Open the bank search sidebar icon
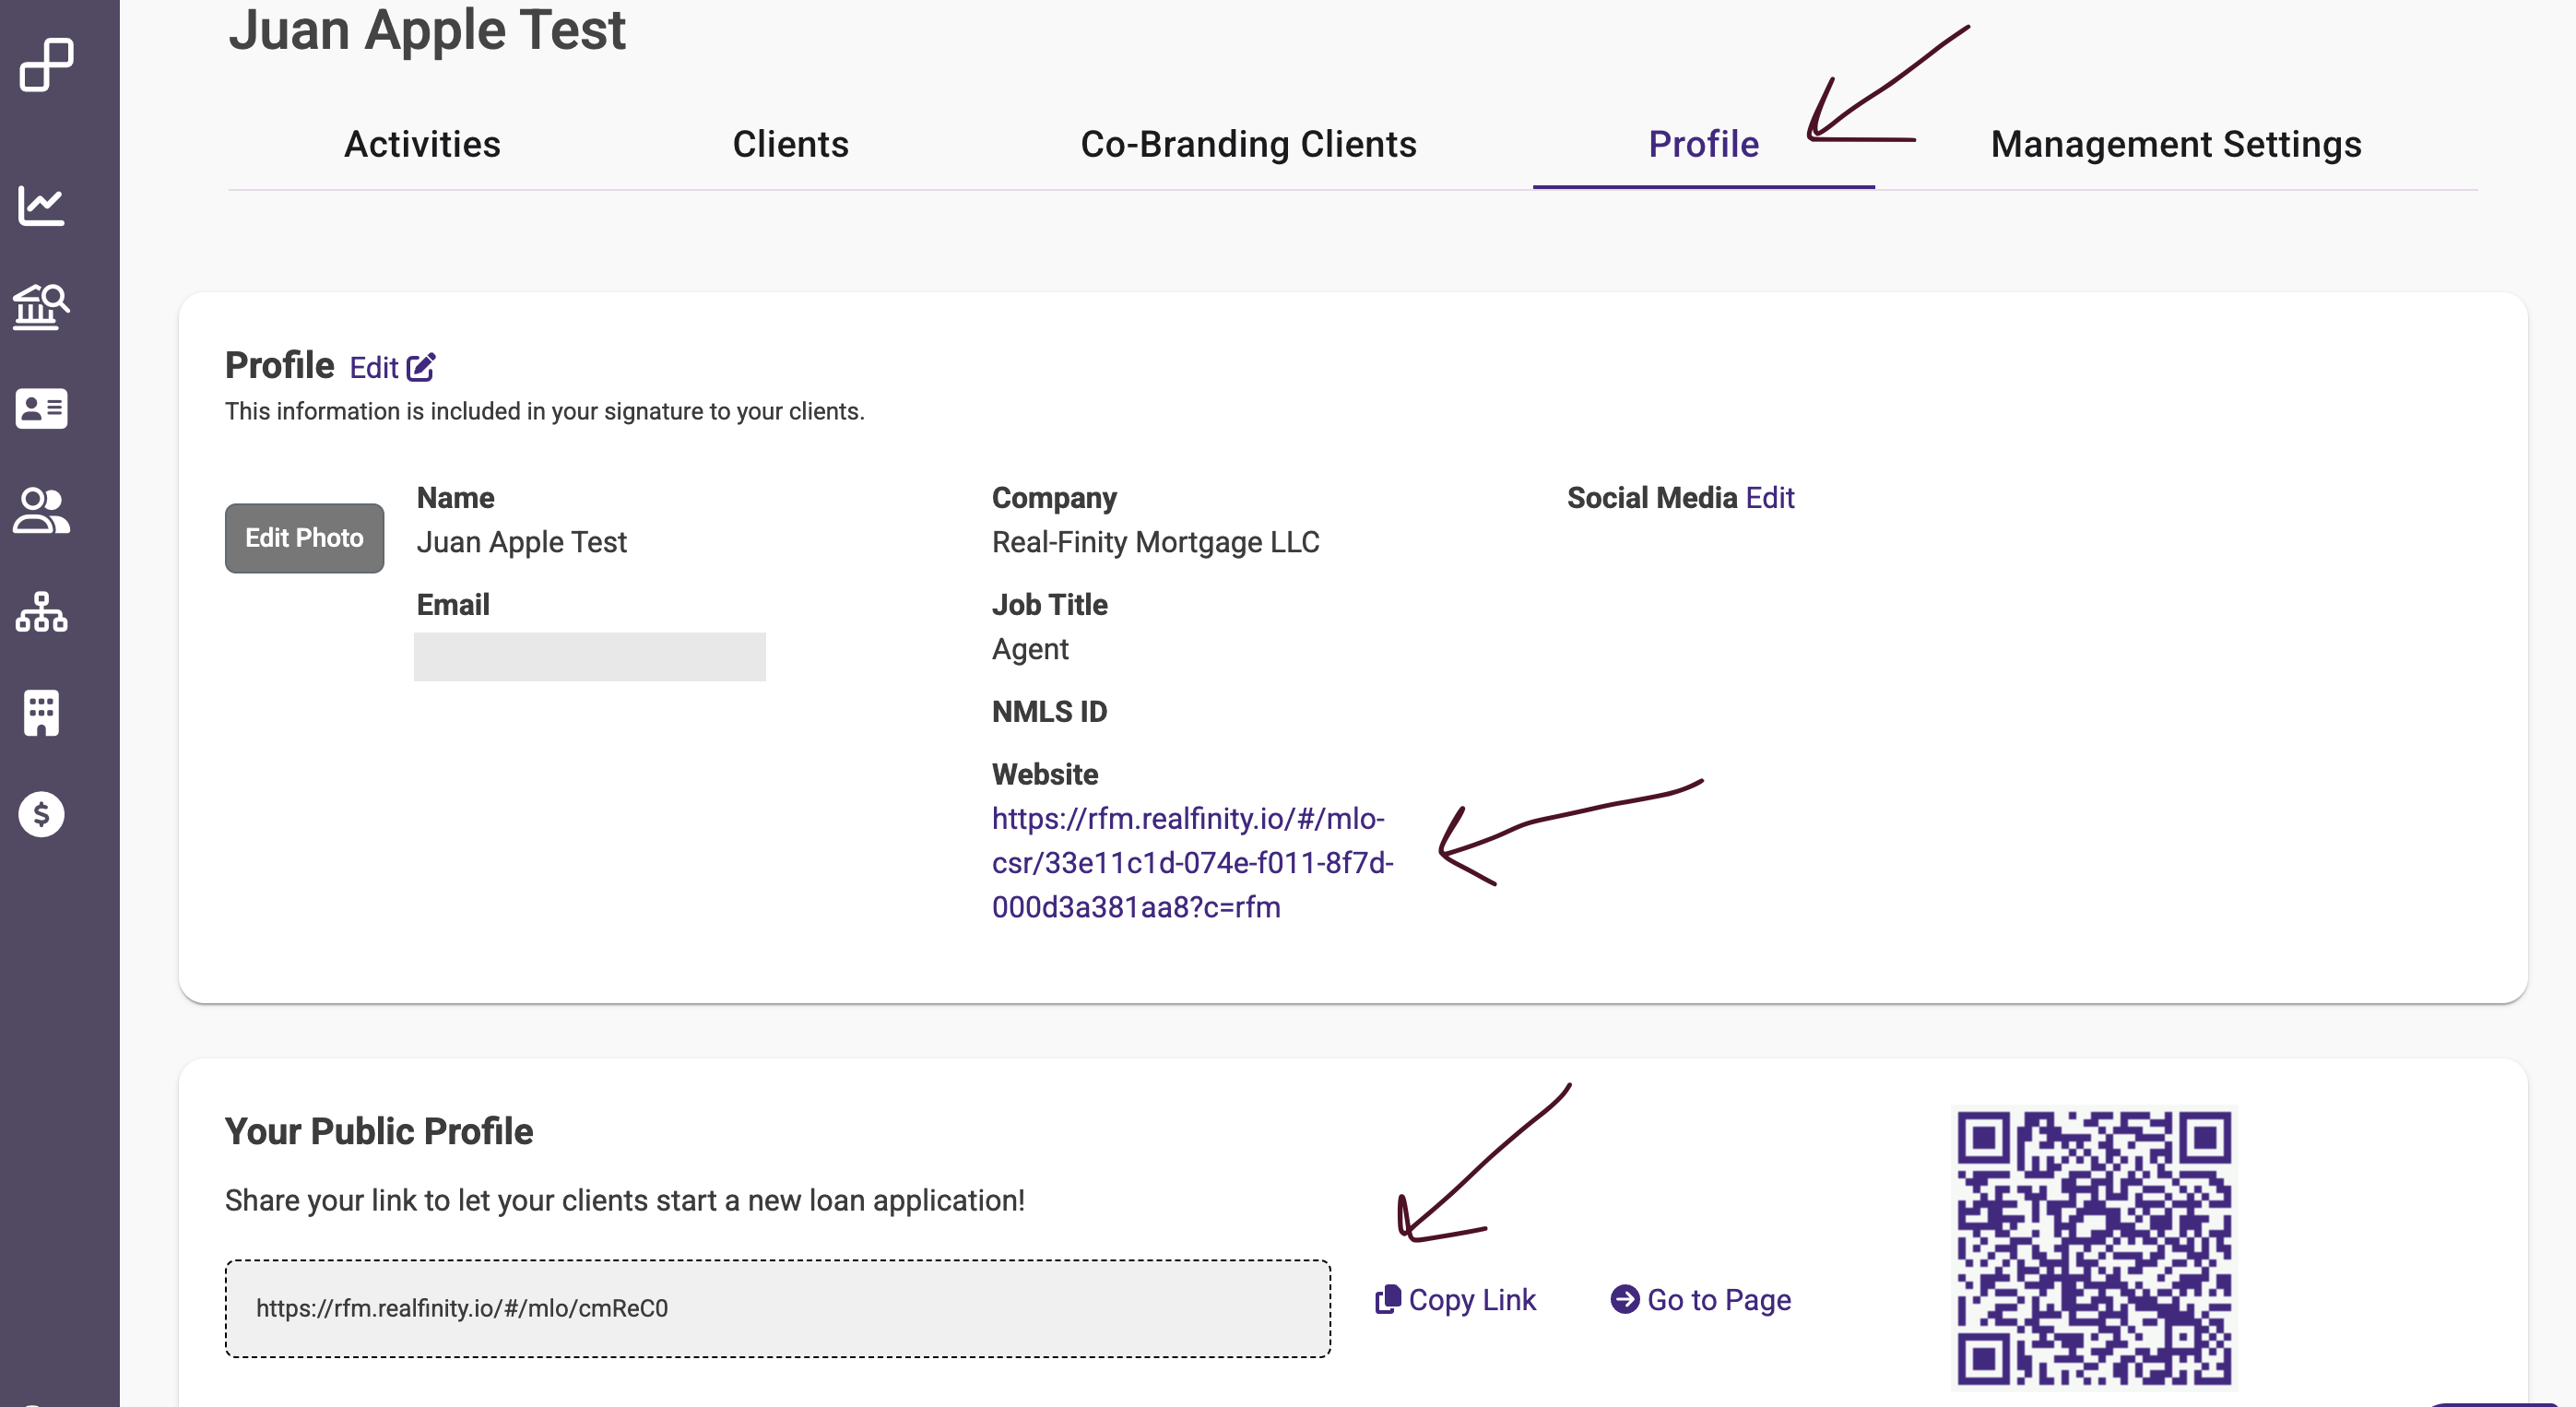 41,306
